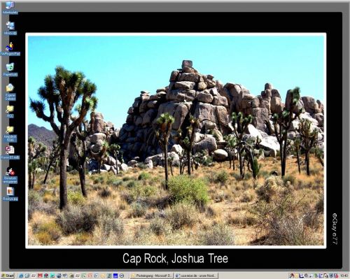
Task: Click the red envelope quick launch icon
Action: coord(40,276)
